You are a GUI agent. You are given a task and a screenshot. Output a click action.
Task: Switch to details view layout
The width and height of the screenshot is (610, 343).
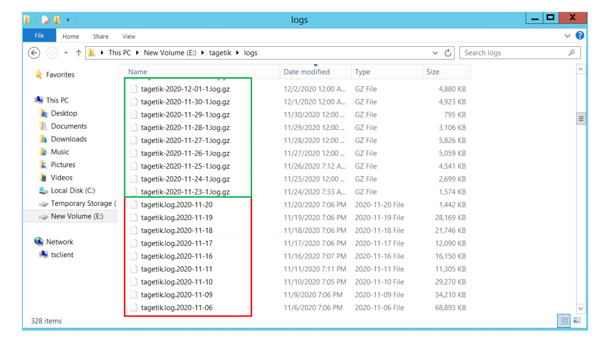[x=564, y=321]
